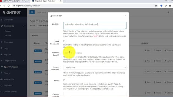Click Options in the first filter row
Image resolution: width=173 pixels, height=97 pixels.
click(169, 50)
